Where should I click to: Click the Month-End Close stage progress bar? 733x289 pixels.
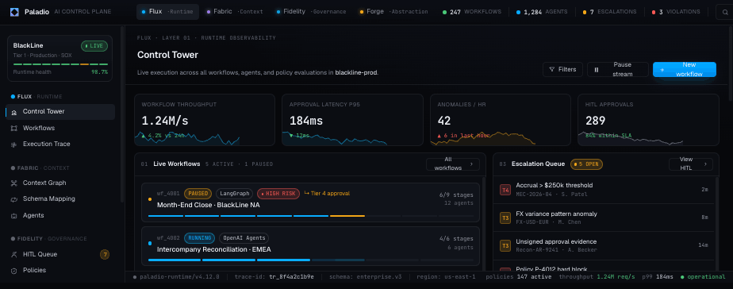click(310, 216)
